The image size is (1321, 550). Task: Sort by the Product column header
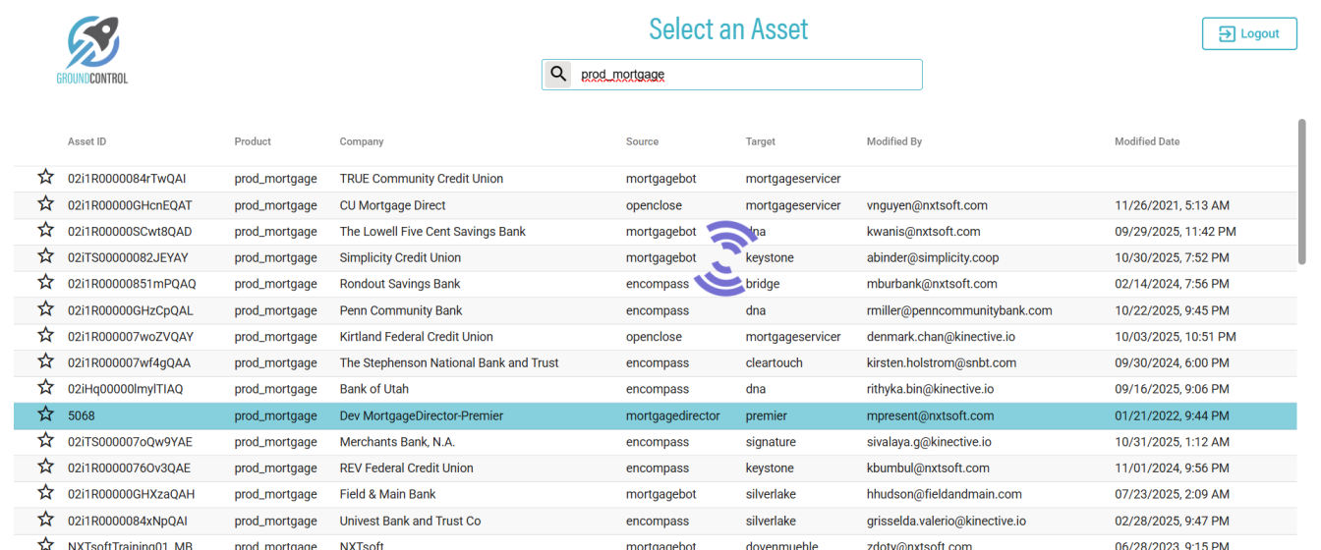(x=253, y=141)
